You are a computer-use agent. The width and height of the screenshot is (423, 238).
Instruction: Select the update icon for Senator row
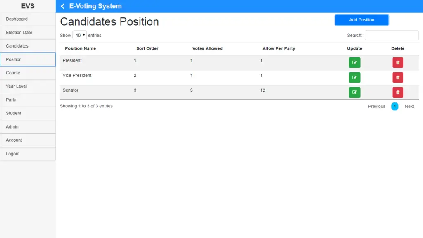(354, 92)
